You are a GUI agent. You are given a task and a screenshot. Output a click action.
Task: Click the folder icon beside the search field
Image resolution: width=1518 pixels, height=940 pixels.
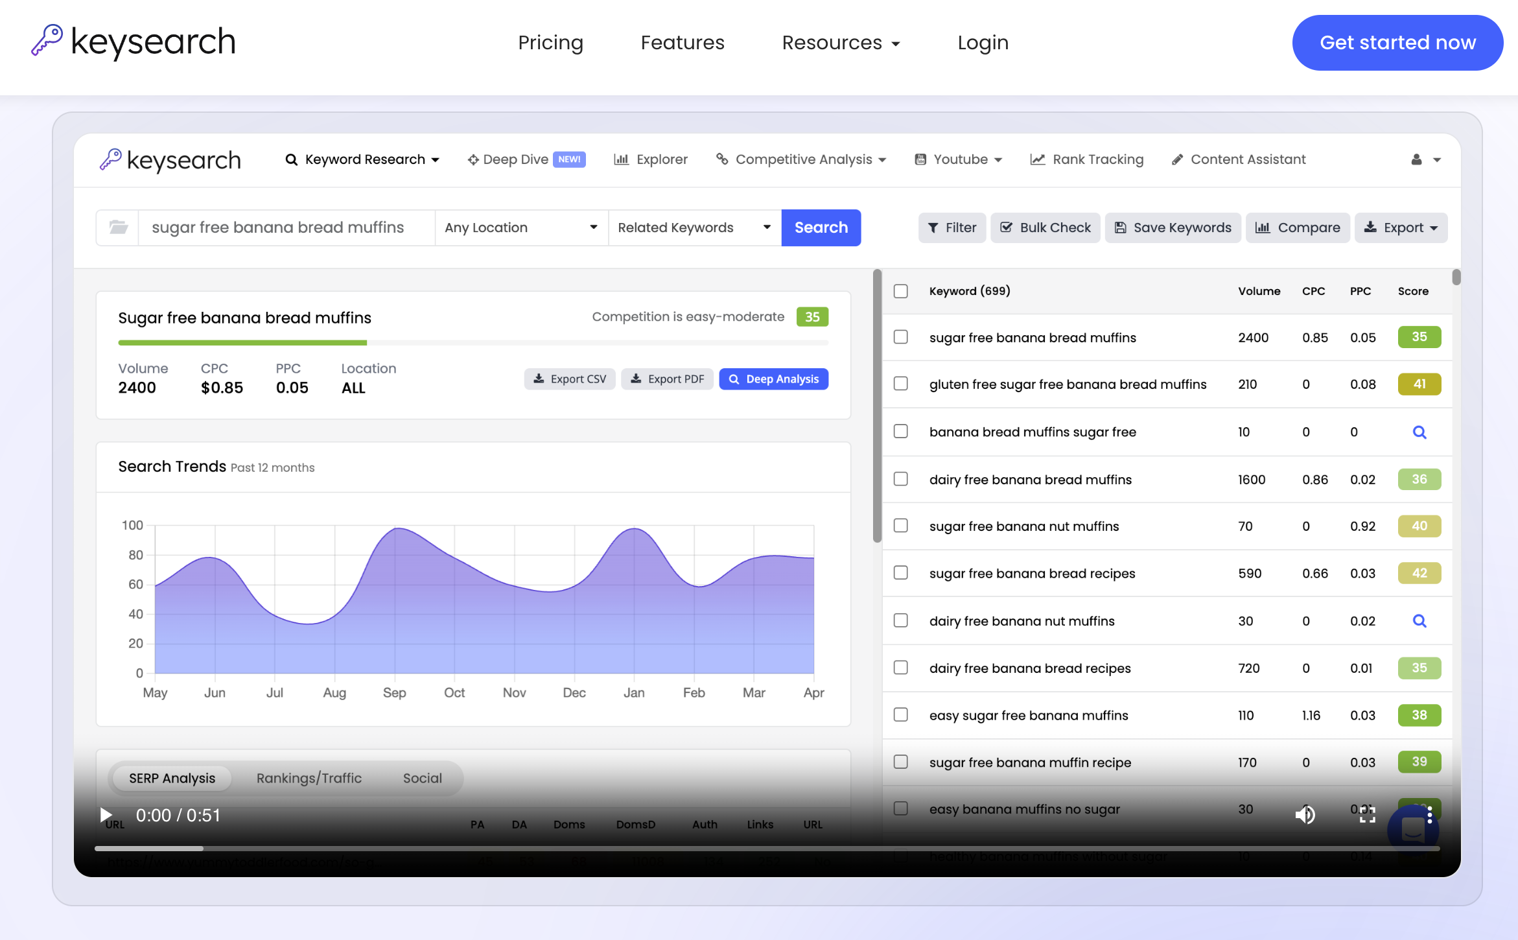pyautogui.click(x=118, y=228)
